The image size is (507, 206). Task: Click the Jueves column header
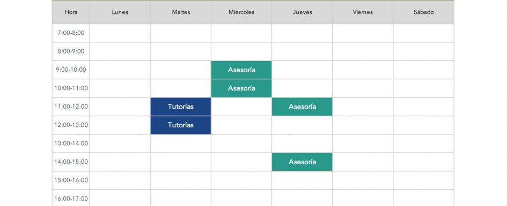pos(302,12)
